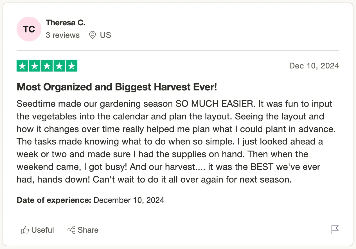Click the fifth green rating star

pyautogui.click(x=71, y=66)
